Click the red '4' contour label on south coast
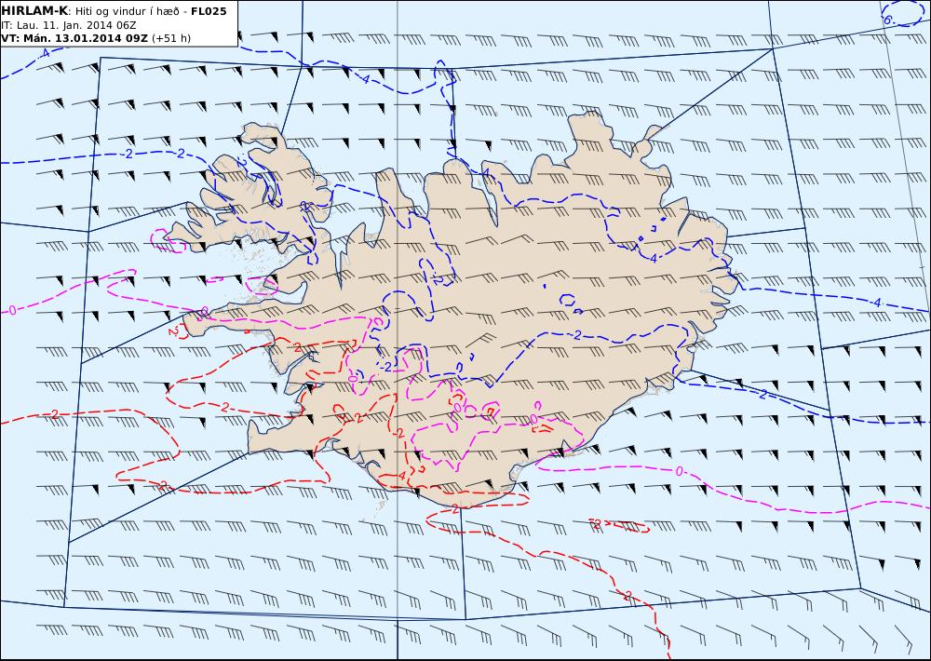This screenshot has width=931, height=661. point(402,476)
